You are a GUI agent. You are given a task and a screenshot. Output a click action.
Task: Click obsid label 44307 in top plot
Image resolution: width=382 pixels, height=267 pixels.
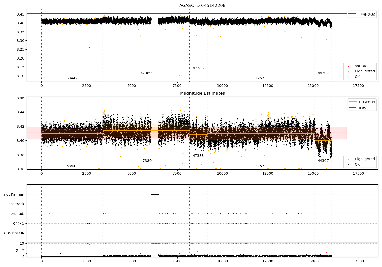323,73
